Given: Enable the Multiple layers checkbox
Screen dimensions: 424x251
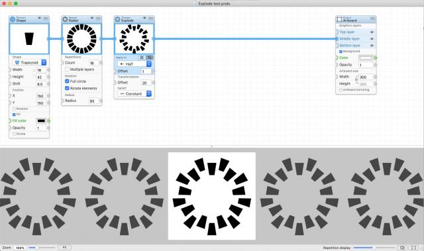Looking at the screenshot, I should (x=67, y=70).
